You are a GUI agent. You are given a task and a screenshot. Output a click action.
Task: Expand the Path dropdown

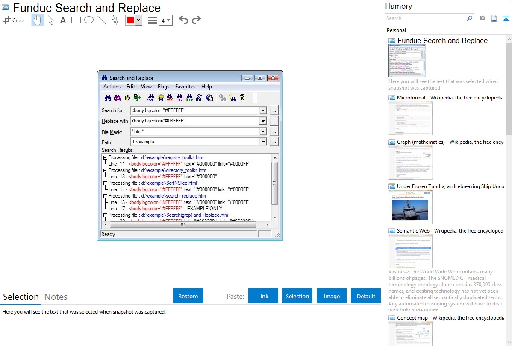click(x=263, y=142)
